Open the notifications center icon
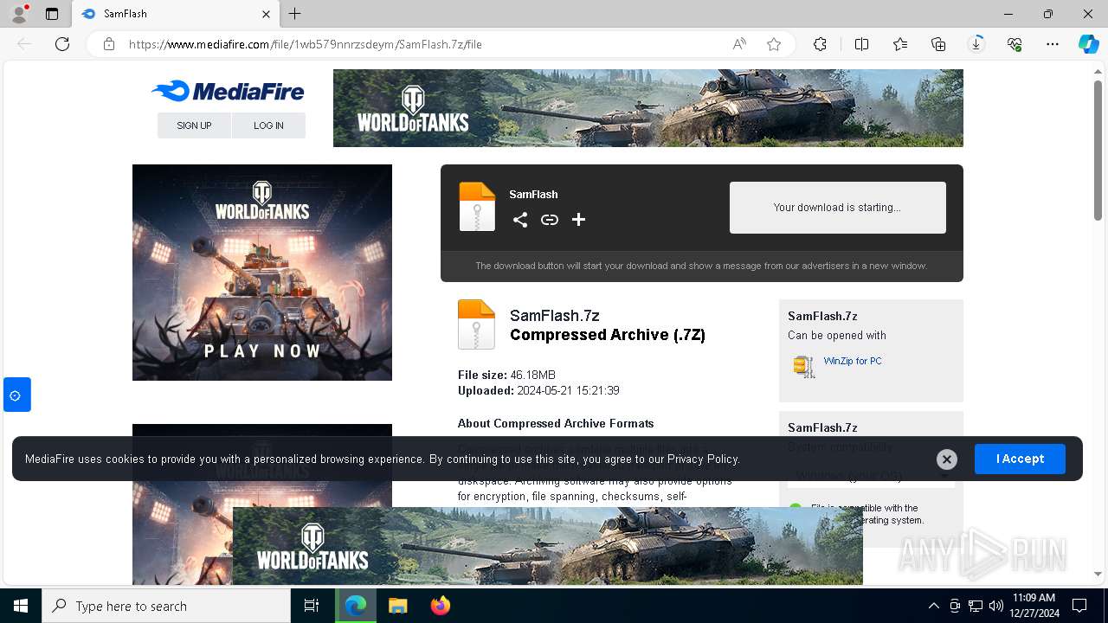Image resolution: width=1108 pixels, height=623 pixels. pos(1079,606)
